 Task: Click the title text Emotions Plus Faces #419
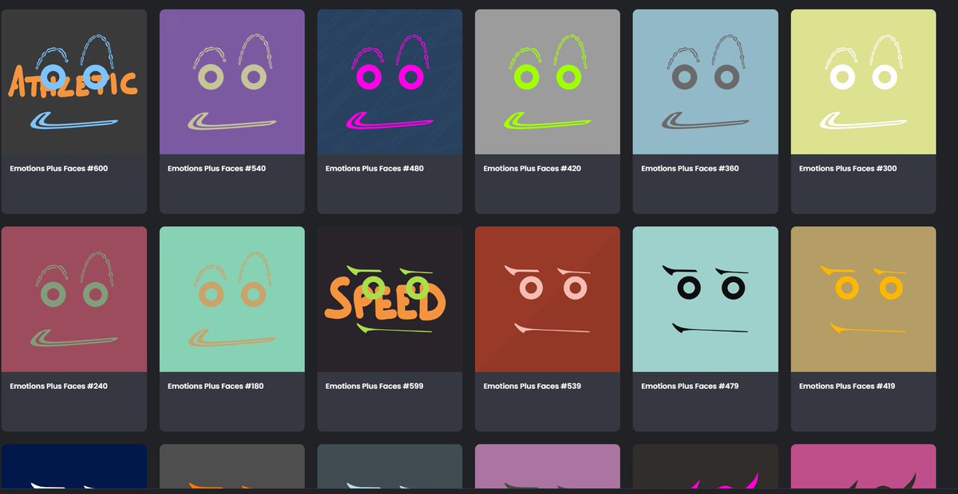(847, 386)
